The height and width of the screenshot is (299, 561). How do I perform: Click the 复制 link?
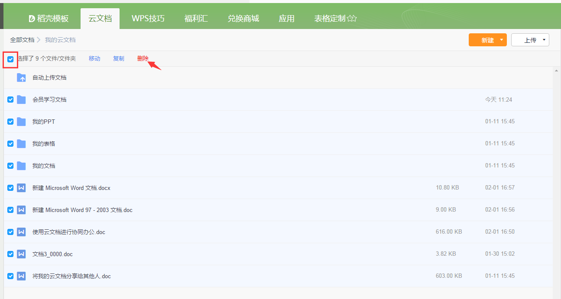[x=119, y=58]
